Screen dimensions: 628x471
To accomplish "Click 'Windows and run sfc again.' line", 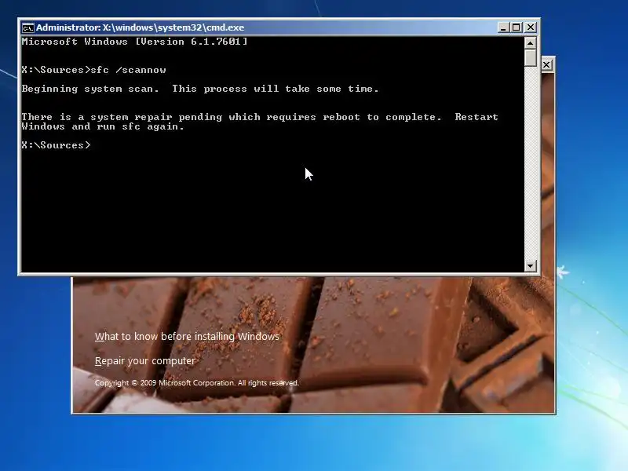I will 103,126.
